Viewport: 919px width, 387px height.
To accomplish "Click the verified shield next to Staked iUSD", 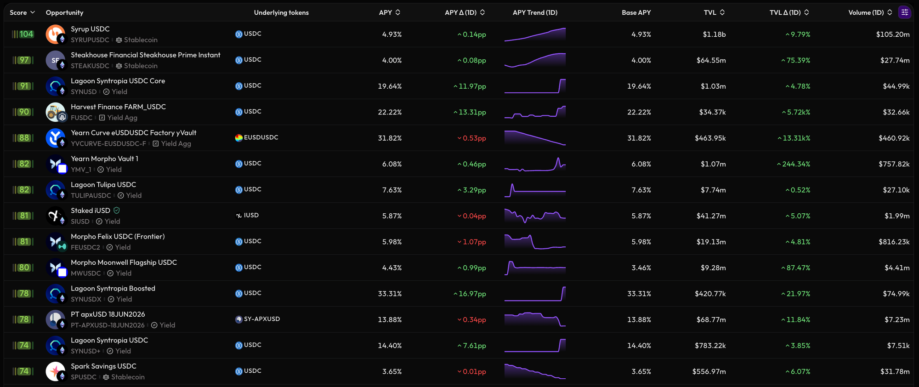I will (x=117, y=211).
